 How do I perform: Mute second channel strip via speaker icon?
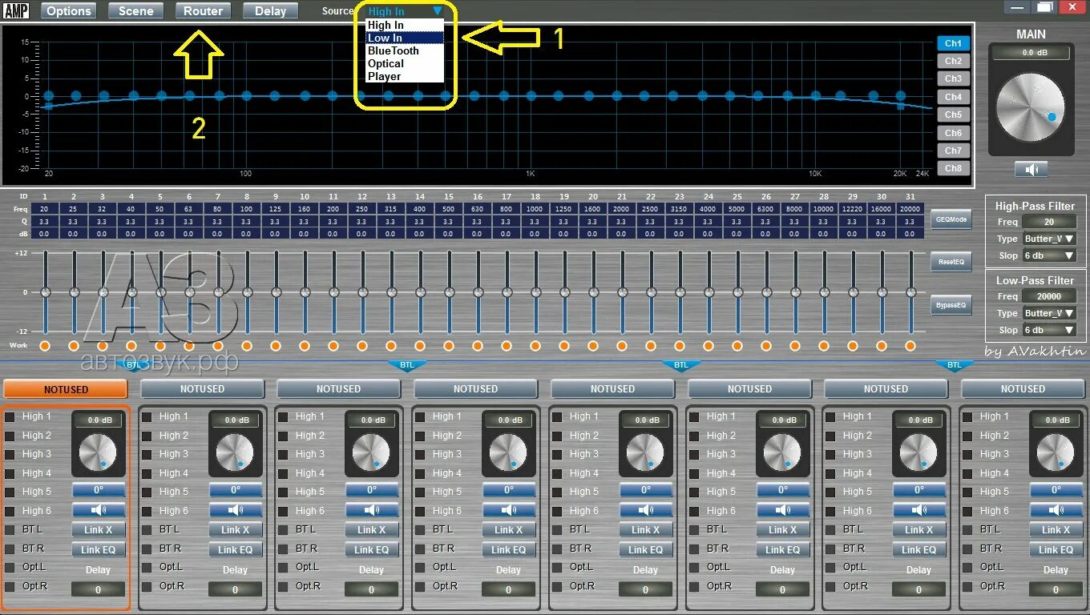236,509
